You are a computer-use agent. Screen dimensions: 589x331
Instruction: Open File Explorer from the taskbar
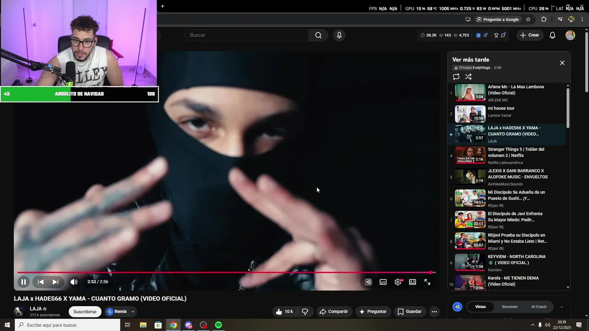(143, 325)
